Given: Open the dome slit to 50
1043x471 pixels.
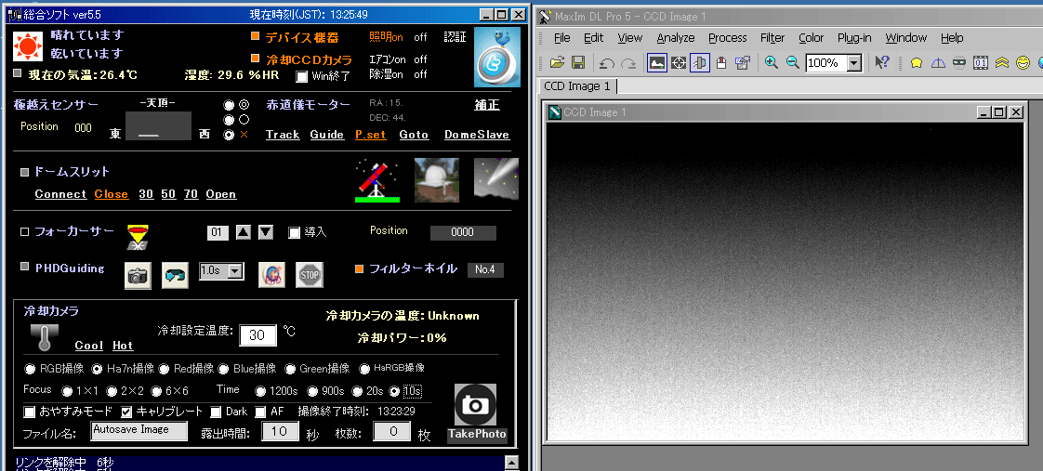Looking at the screenshot, I should [x=168, y=194].
